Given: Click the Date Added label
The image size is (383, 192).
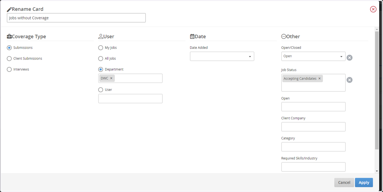Looking at the screenshot, I should point(199,48).
